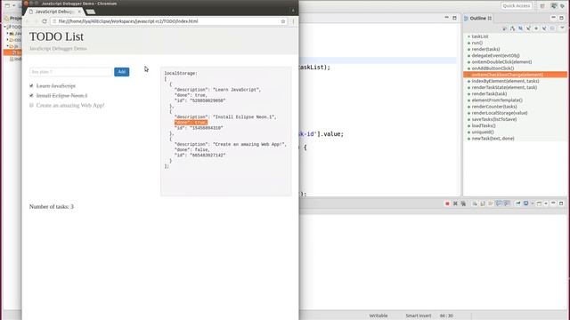Select the JavaScript Debugger Demo browser tab

tap(53, 12)
